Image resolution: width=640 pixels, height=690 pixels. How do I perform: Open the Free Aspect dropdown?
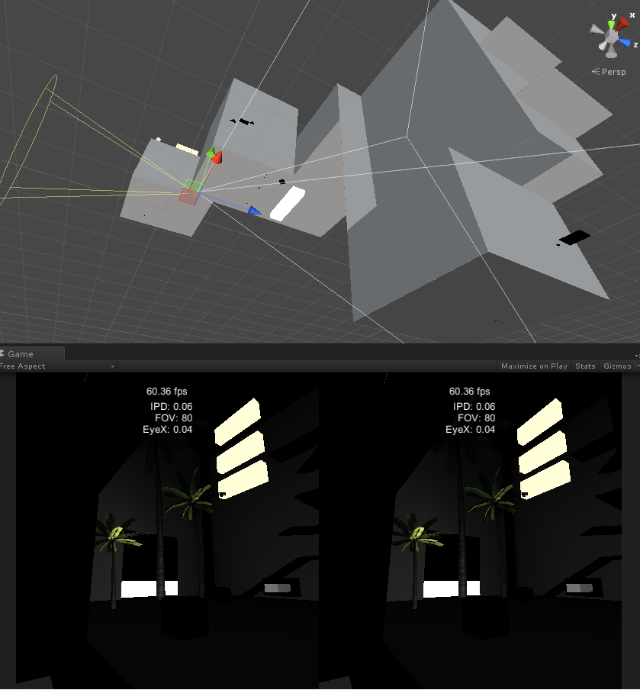pos(57,366)
